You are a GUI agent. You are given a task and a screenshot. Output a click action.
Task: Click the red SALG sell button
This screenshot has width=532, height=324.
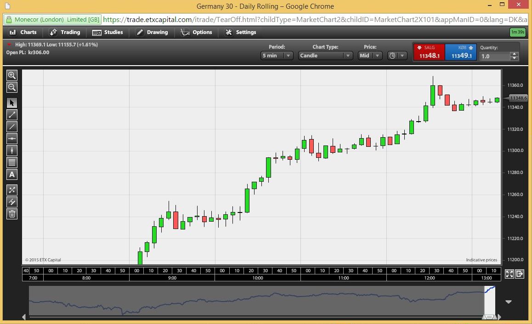pos(429,52)
